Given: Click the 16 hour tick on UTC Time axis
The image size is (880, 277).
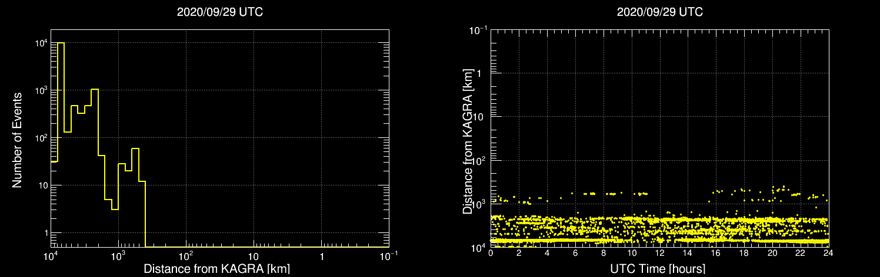Looking at the screenshot, I should point(716,254).
